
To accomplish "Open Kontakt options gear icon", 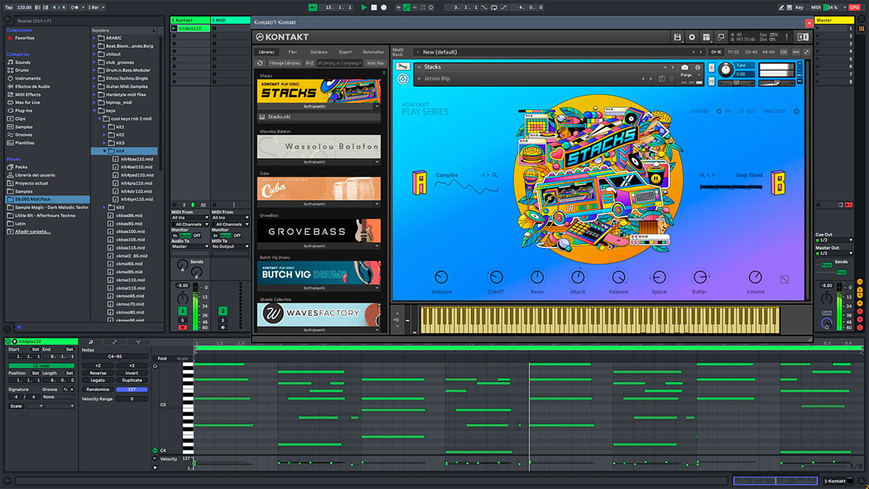I will point(692,37).
